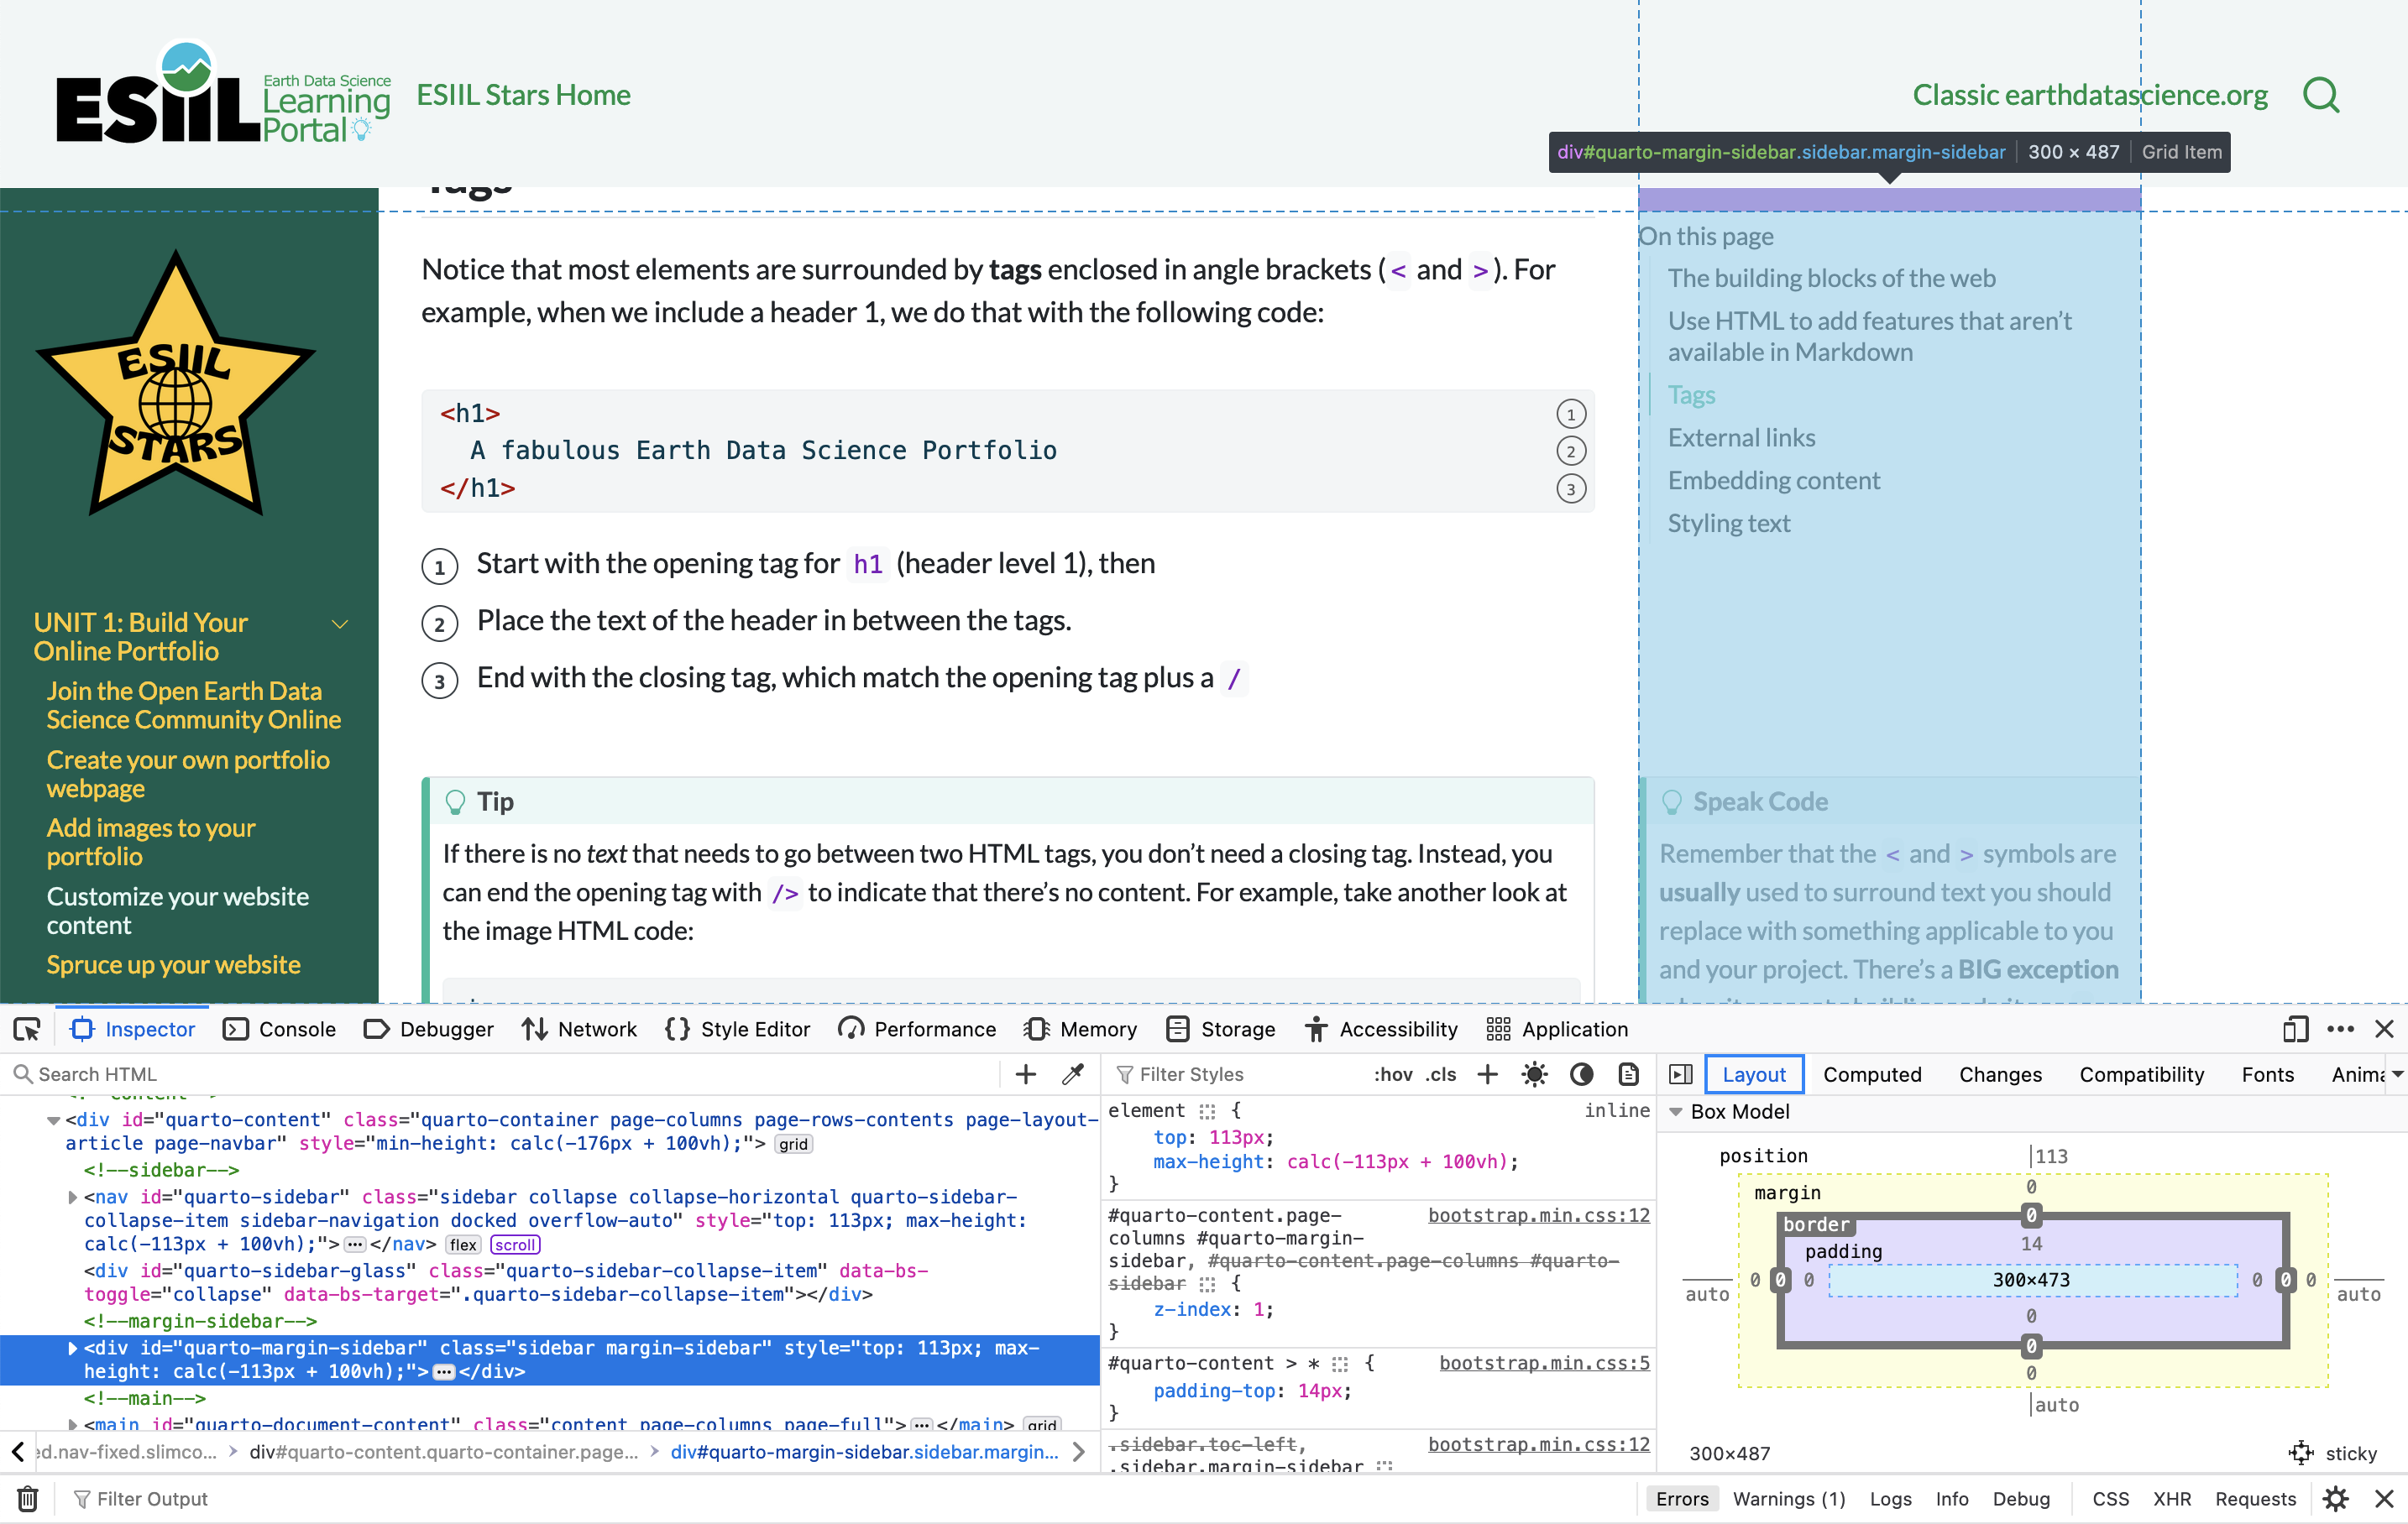Switch to the Computed sidebar tab
Viewport: 2408px width, 1524px height.
[1872, 1074]
